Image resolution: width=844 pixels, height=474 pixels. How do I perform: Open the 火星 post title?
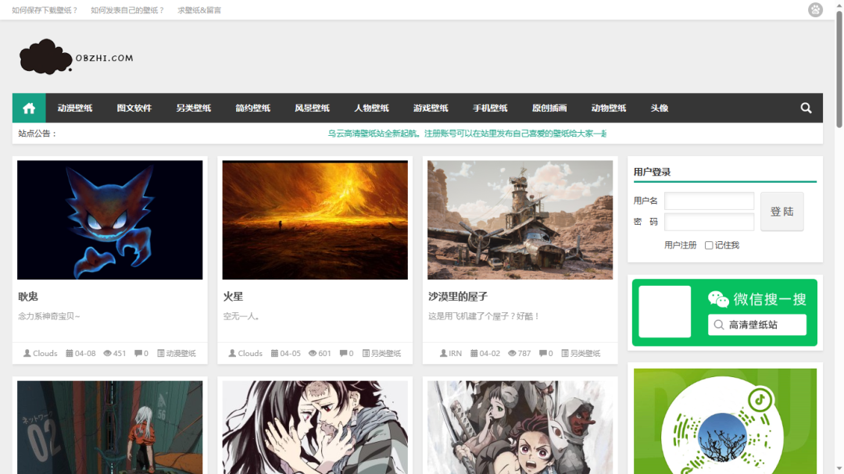[x=233, y=297]
